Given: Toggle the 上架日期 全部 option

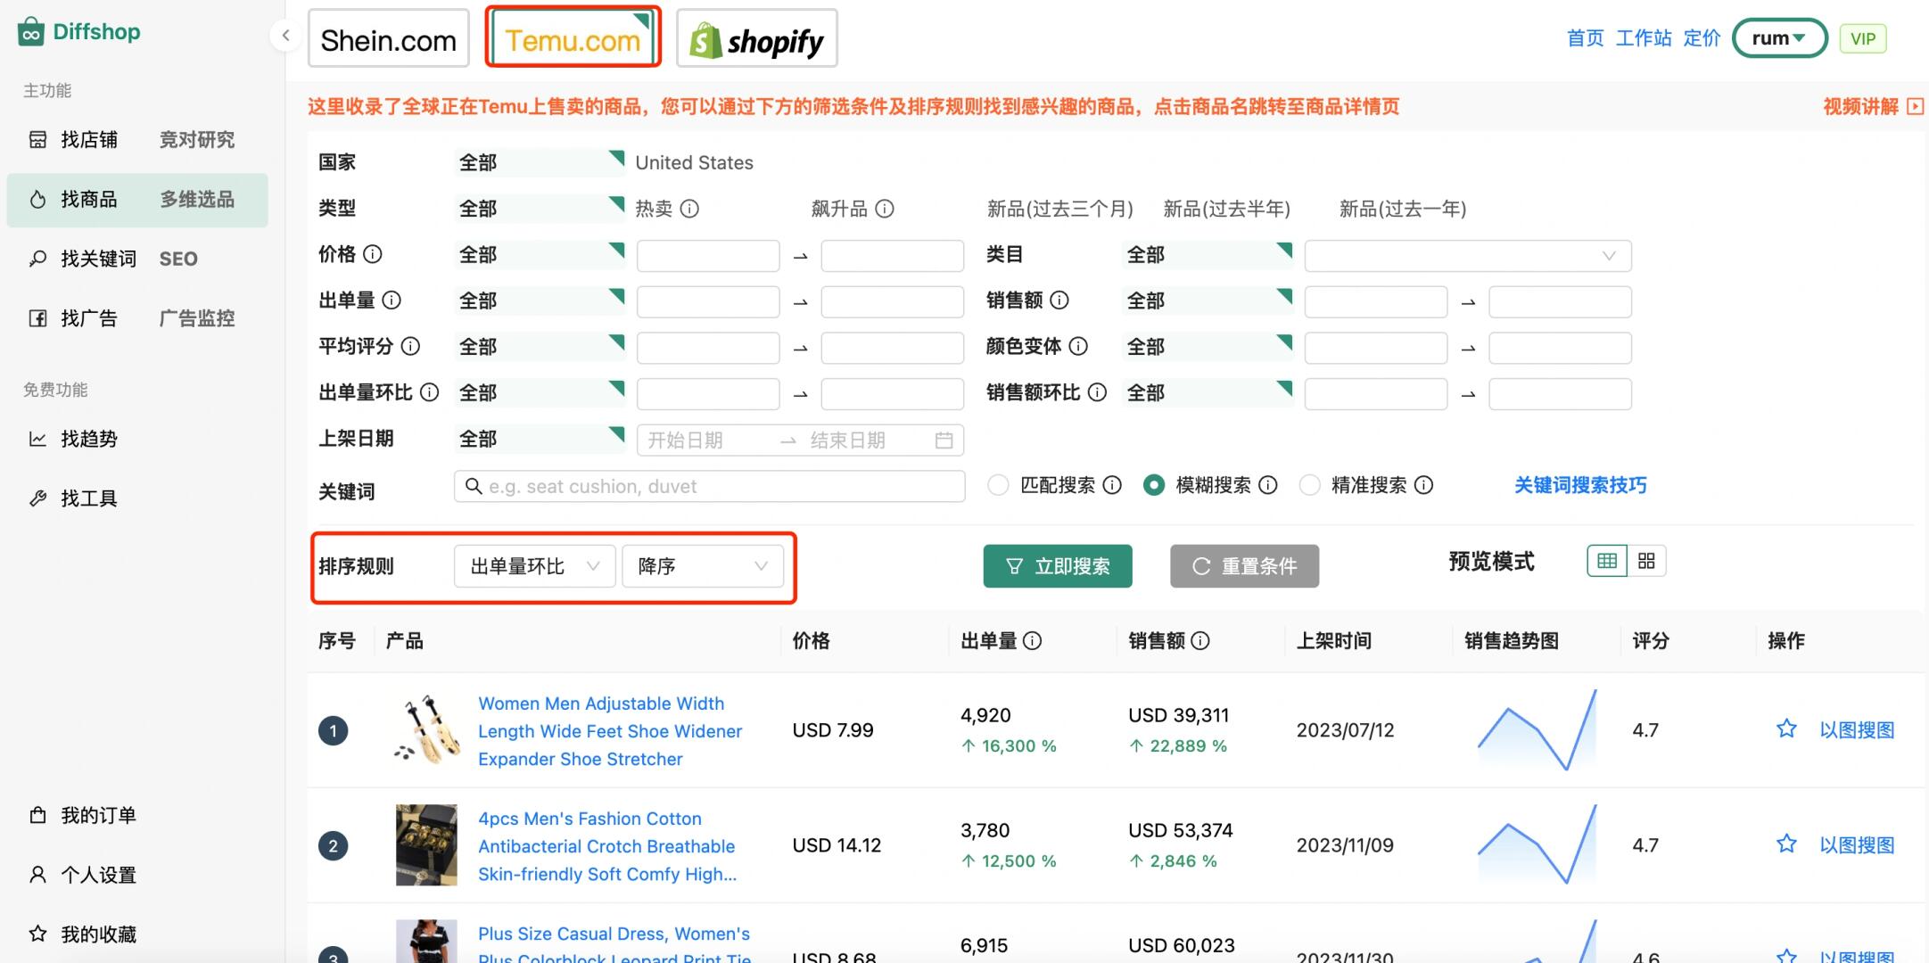Looking at the screenshot, I should coord(540,439).
